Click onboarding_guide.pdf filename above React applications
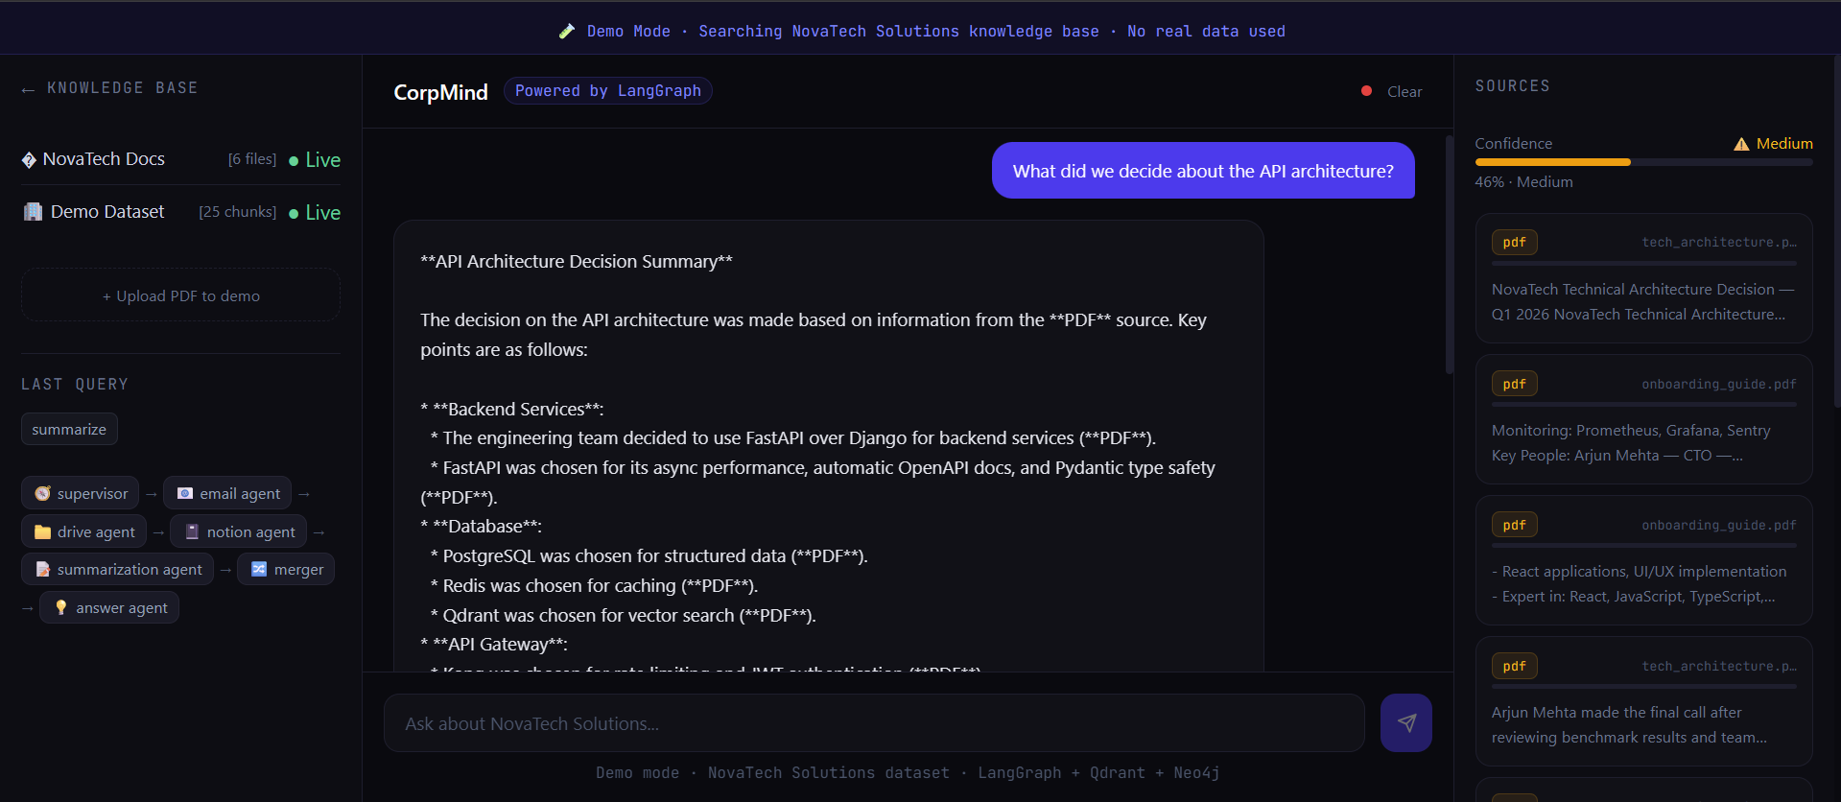The image size is (1841, 802). (x=1719, y=526)
